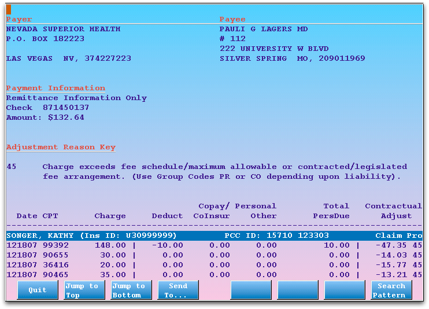Click the 222 UNIVERSITY W BLVD line

click(x=274, y=49)
